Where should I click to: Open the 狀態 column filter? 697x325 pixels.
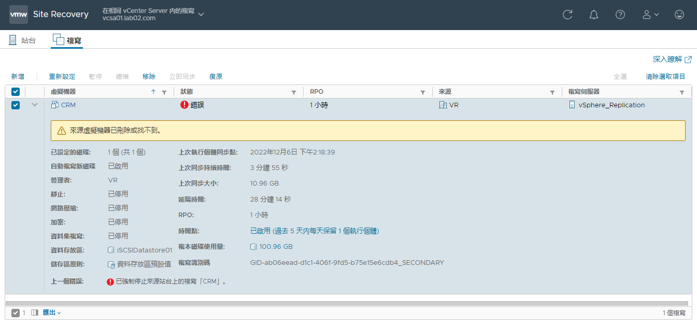point(294,92)
